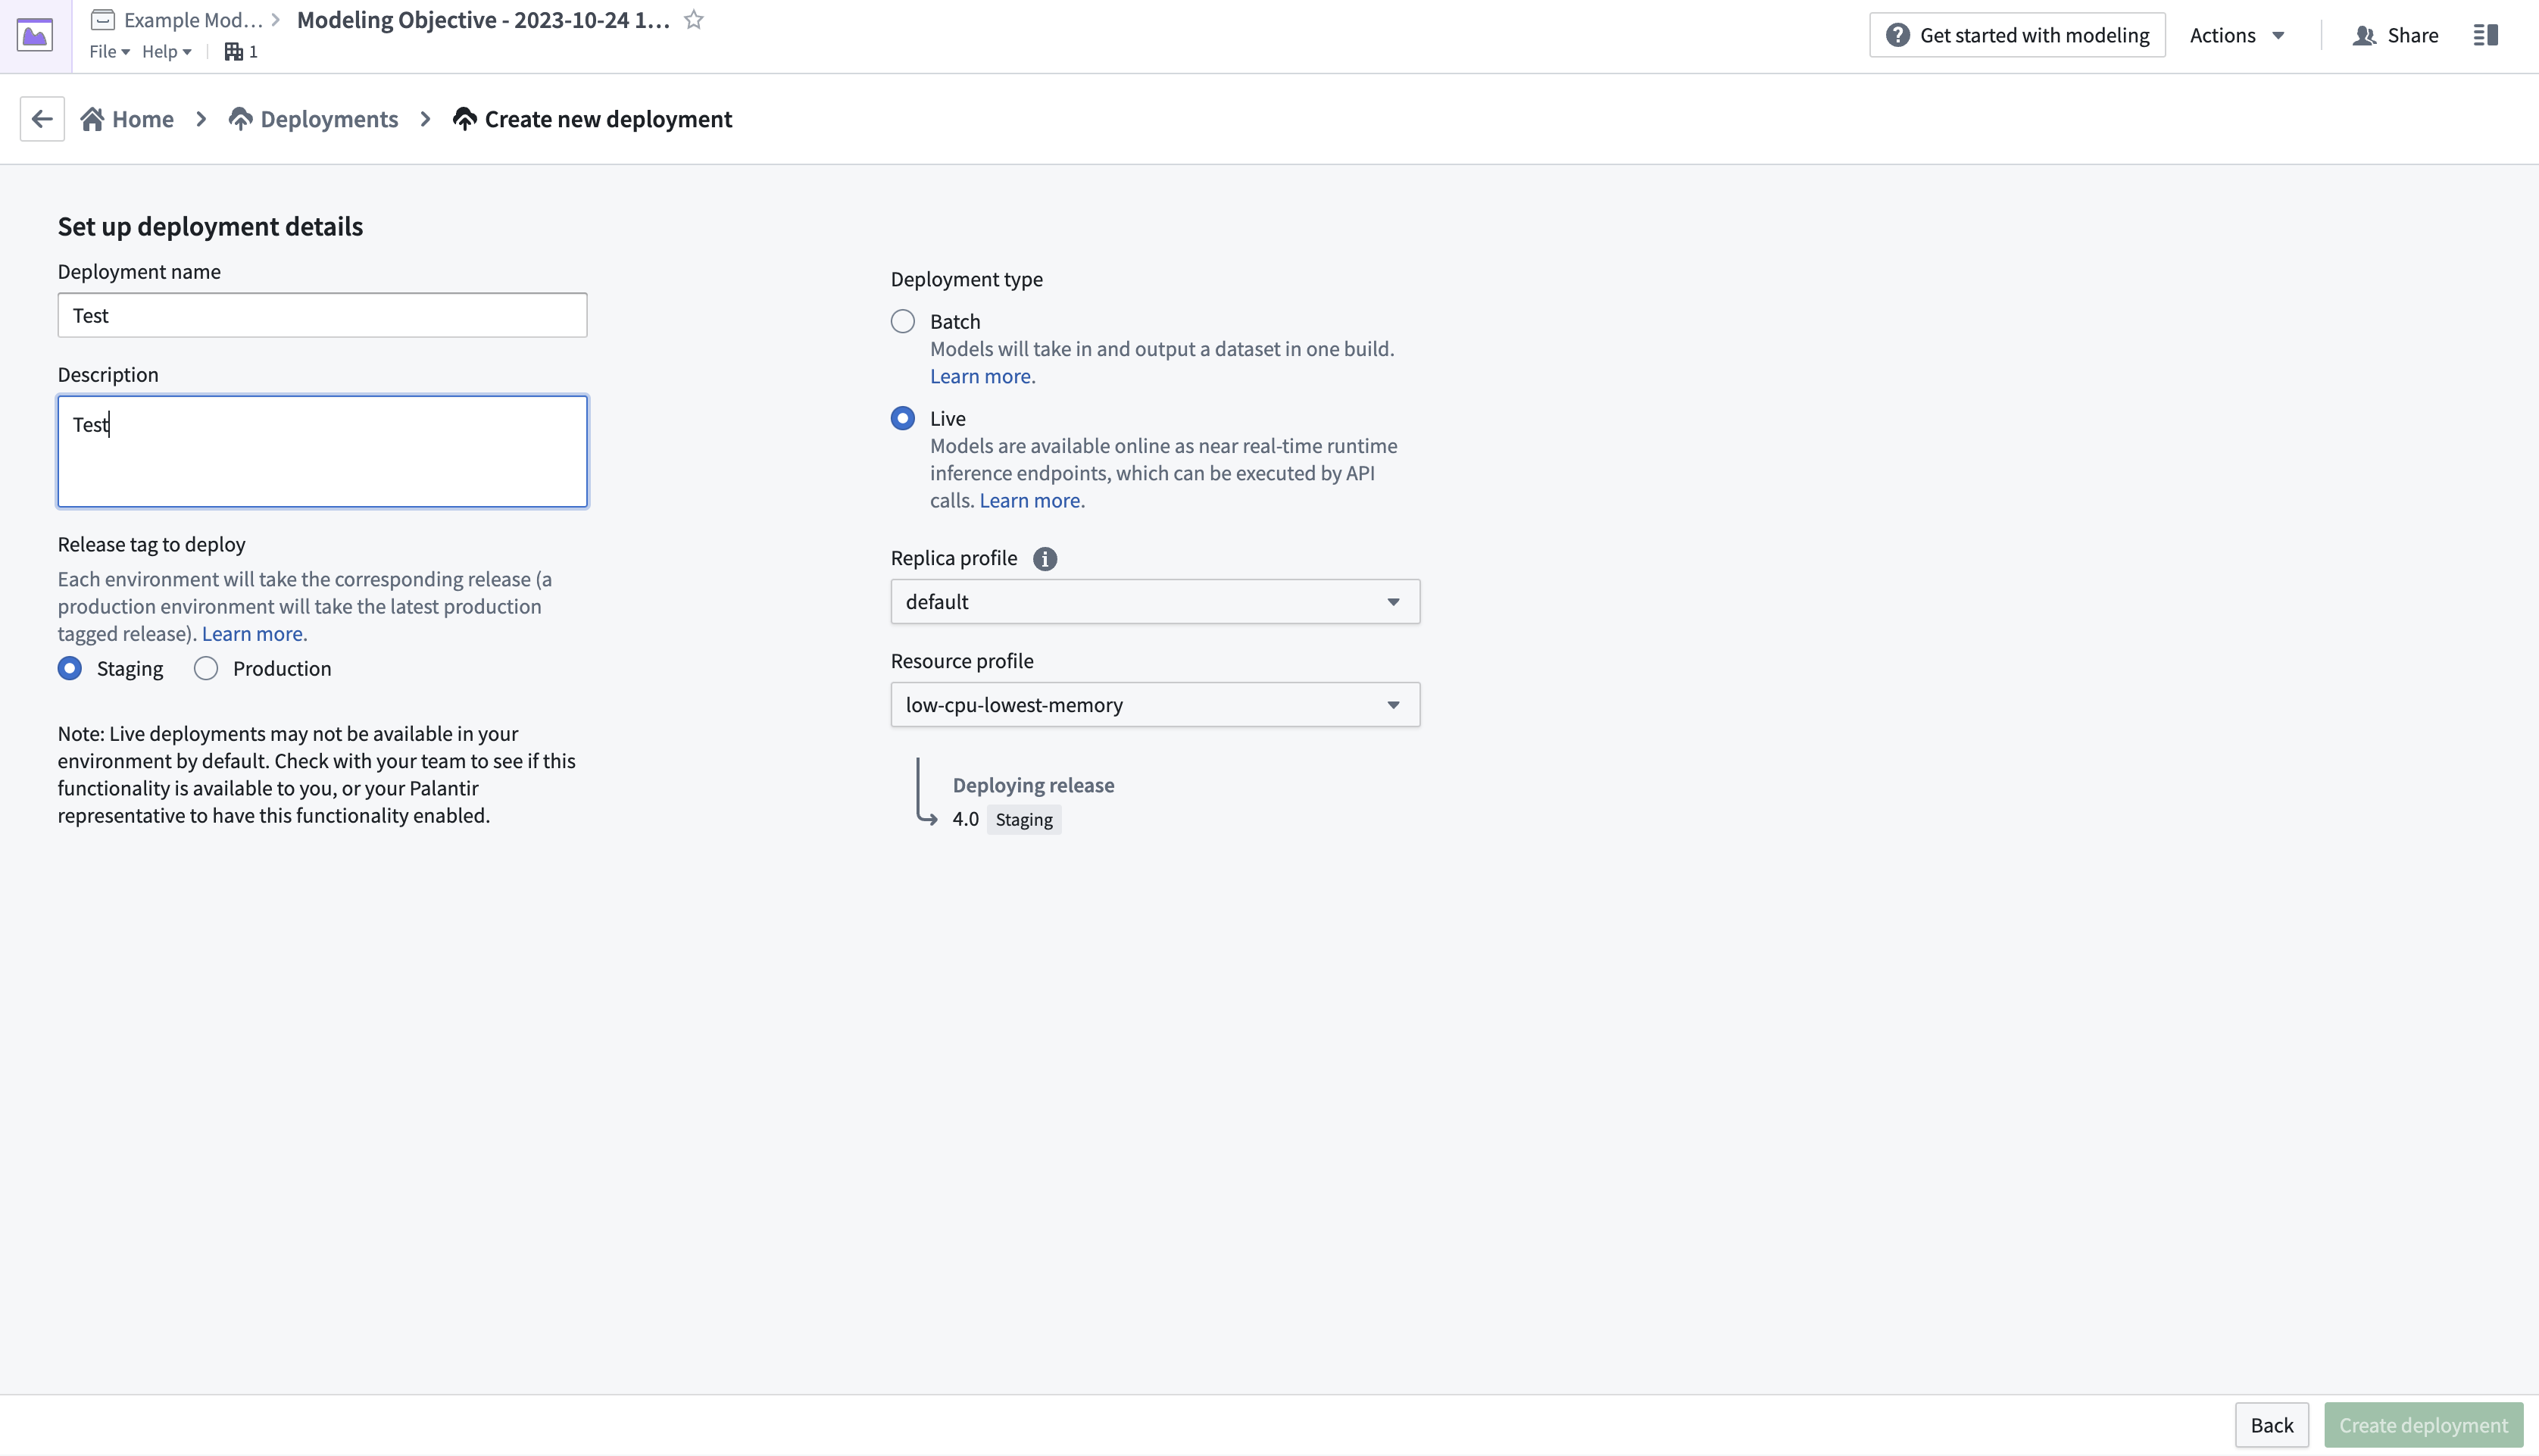Select the Batch deployment type
Image resolution: width=2539 pixels, height=1456 pixels.
click(x=903, y=321)
